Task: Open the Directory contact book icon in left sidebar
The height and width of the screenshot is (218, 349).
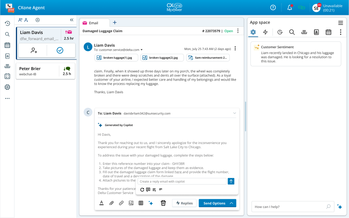Action: [x=7, y=56]
